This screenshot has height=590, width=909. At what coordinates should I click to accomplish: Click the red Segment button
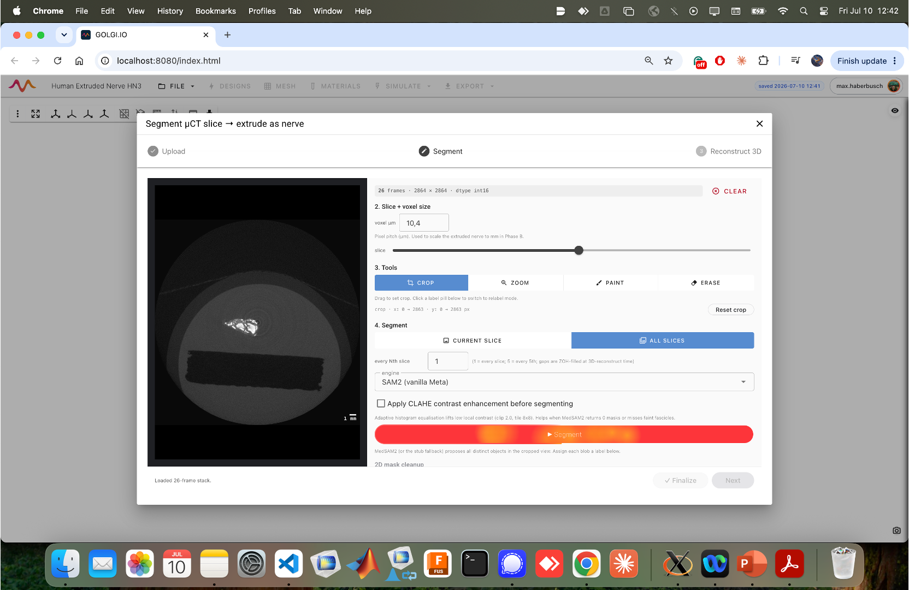[564, 435]
